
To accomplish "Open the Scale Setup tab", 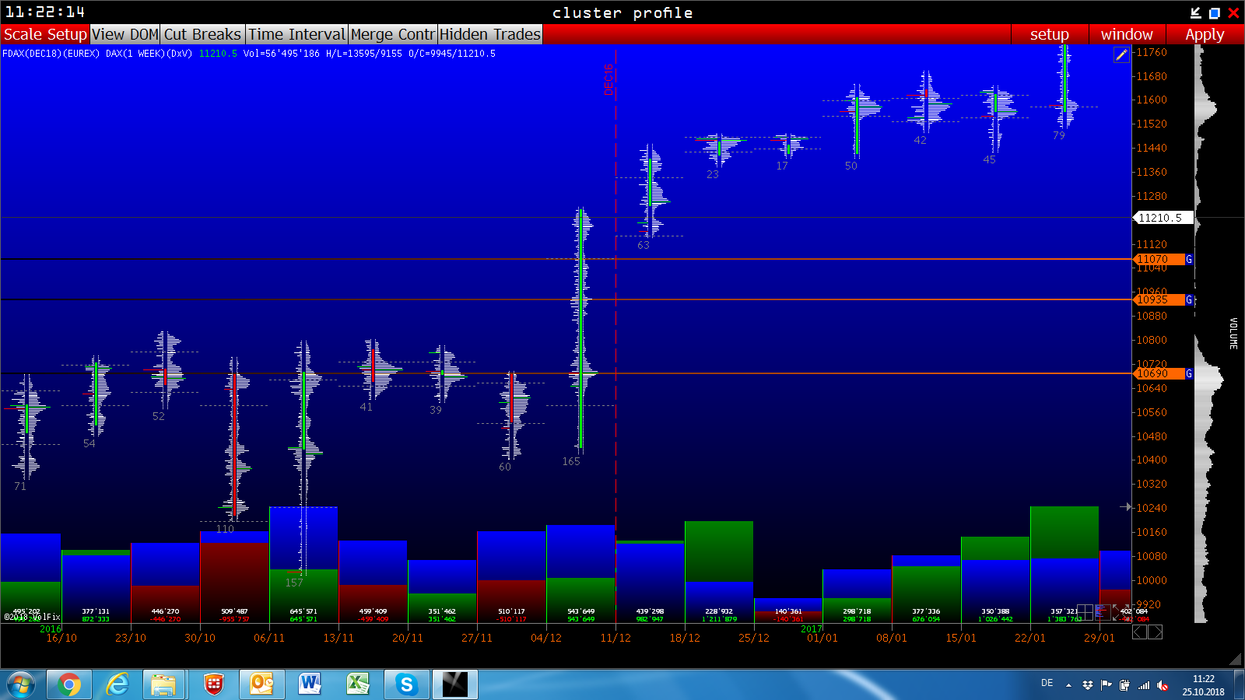I will 45,34.
